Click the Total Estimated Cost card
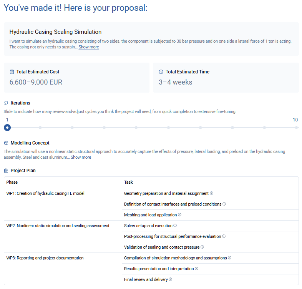 [76, 78]
